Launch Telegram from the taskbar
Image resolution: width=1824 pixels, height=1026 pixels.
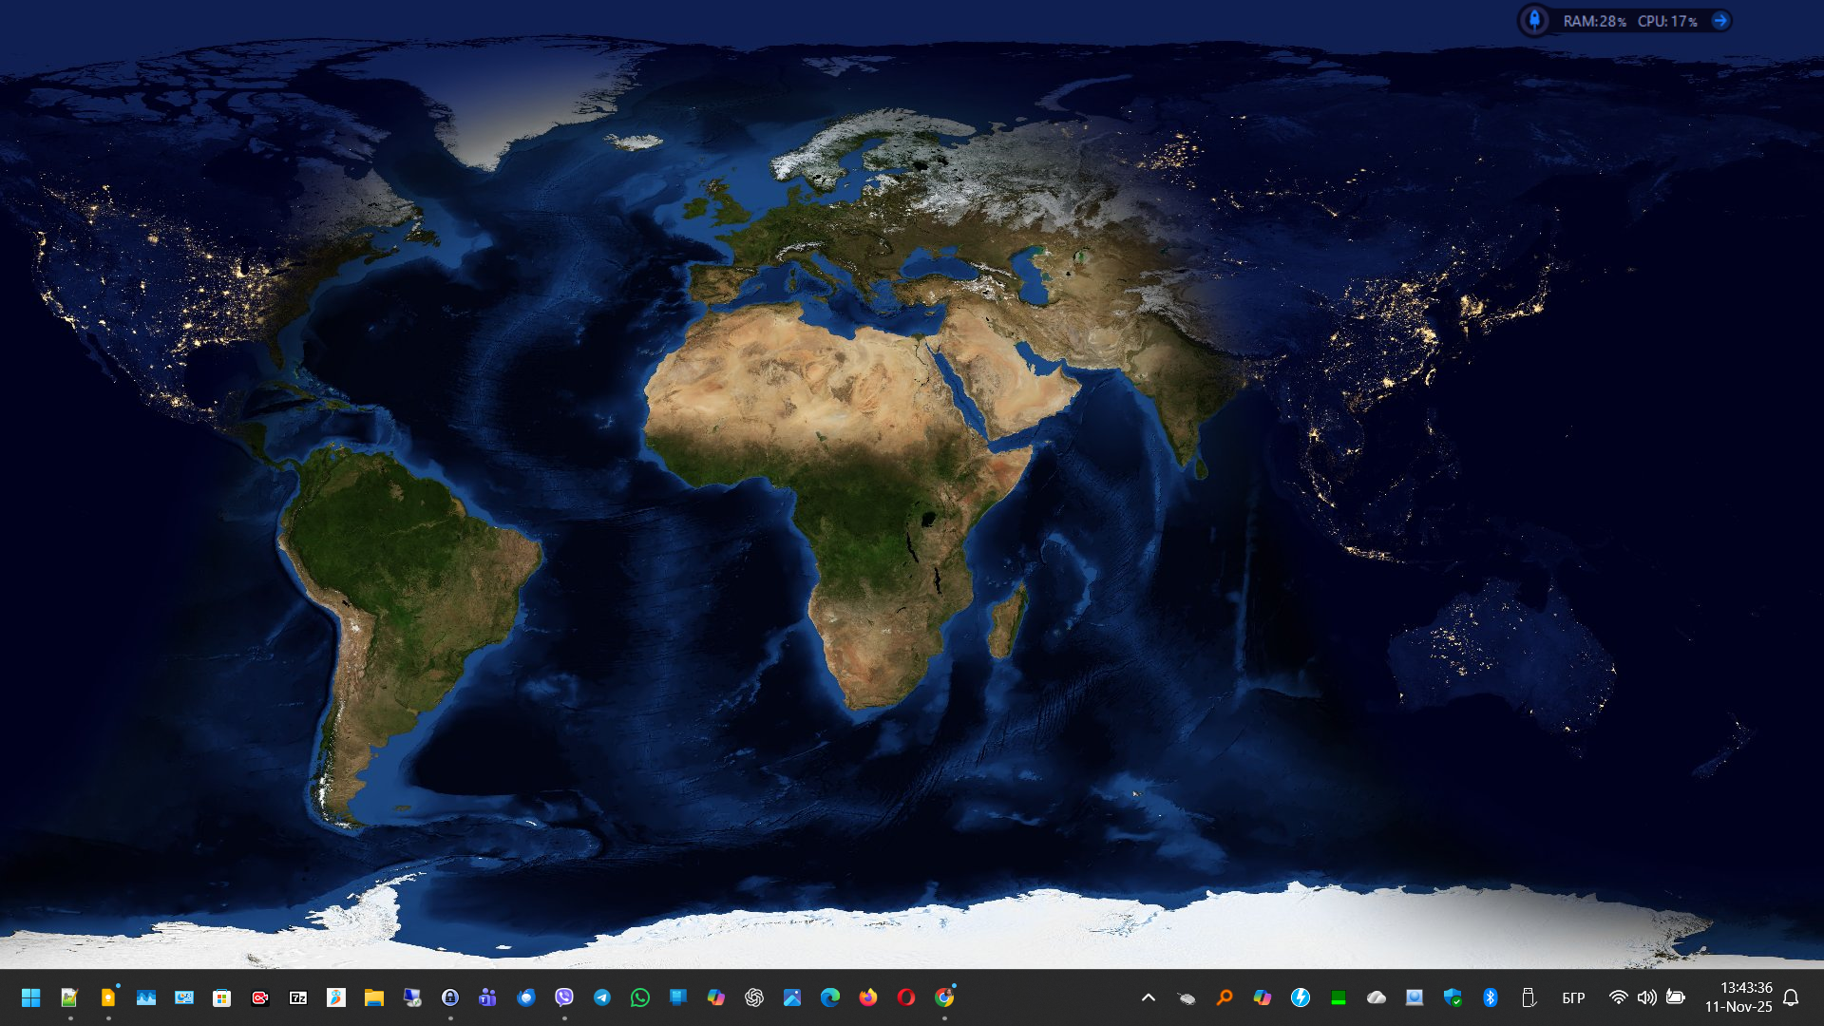(x=602, y=997)
